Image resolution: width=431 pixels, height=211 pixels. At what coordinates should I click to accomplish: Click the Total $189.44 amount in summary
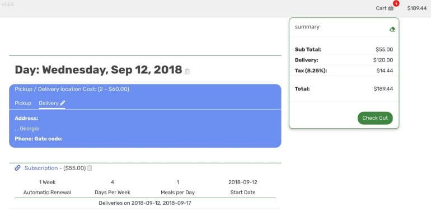coord(383,89)
